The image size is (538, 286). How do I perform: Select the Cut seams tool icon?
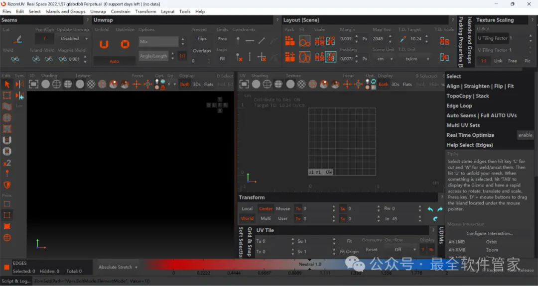[x=18, y=39]
